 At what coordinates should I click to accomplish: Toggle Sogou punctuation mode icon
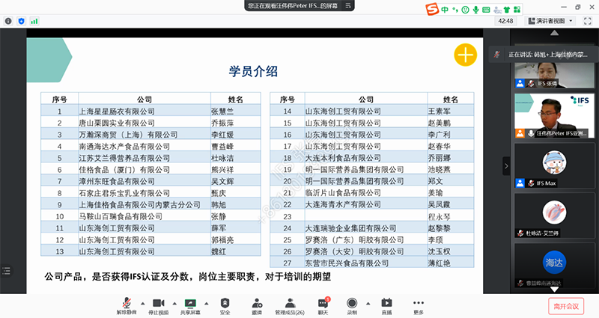pyautogui.click(x=455, y=10)
